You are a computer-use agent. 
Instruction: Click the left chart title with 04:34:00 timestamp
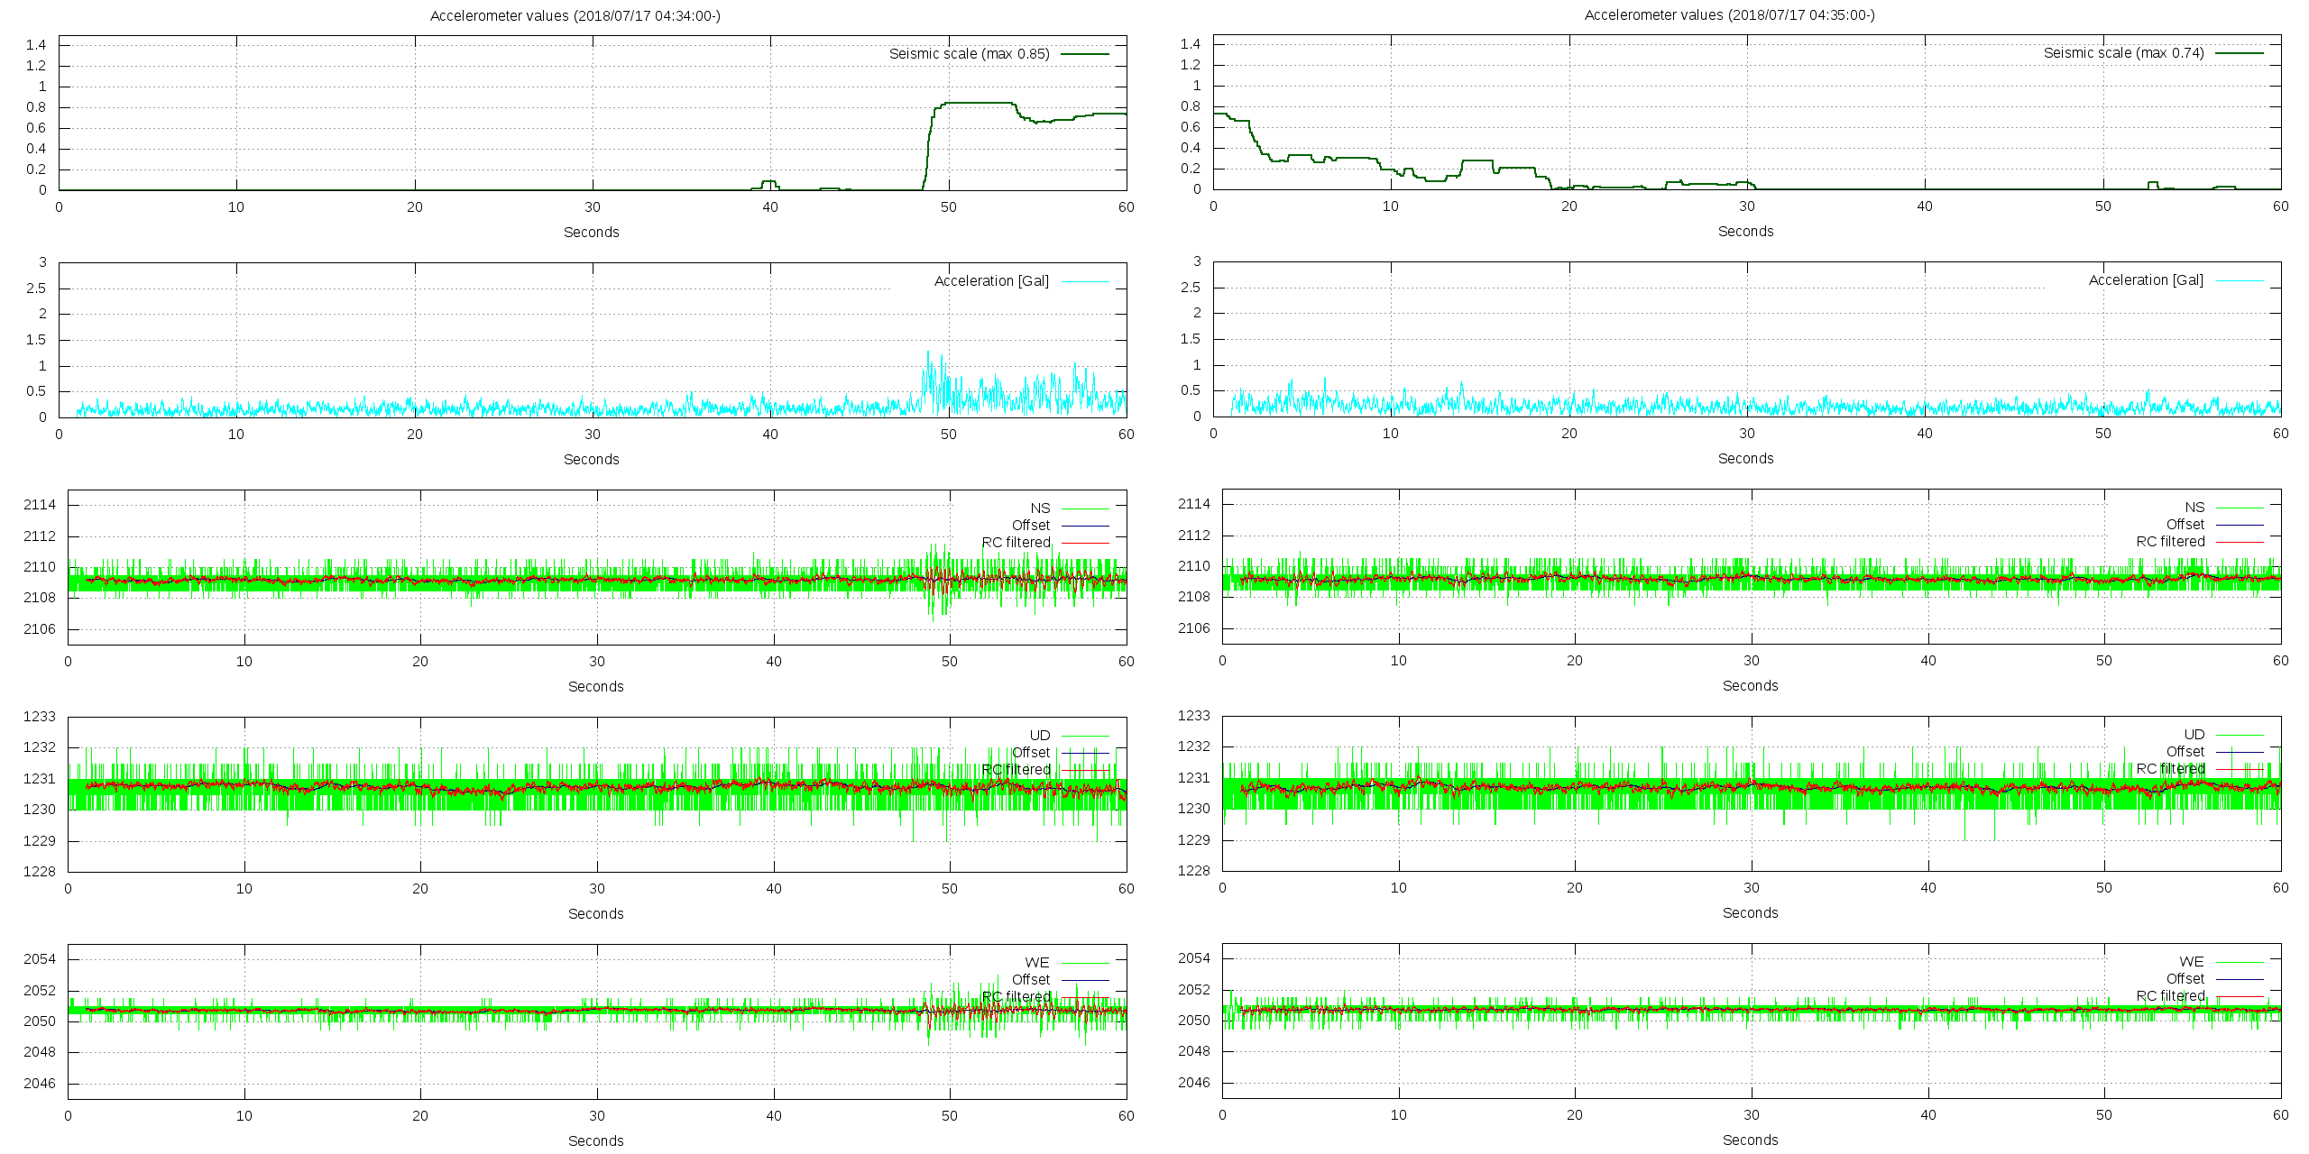(575, 15)
